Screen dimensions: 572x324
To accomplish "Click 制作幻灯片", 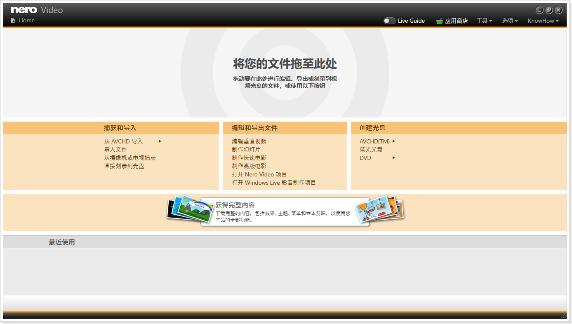I will 246,150.
